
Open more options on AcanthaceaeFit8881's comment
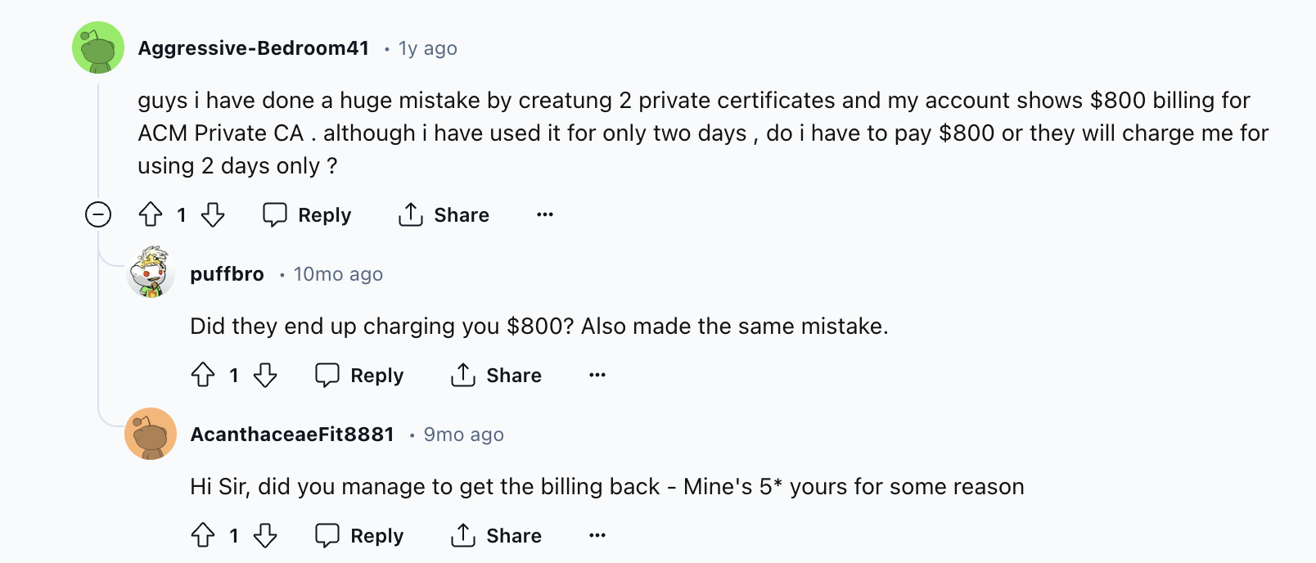tap(597, 536)
